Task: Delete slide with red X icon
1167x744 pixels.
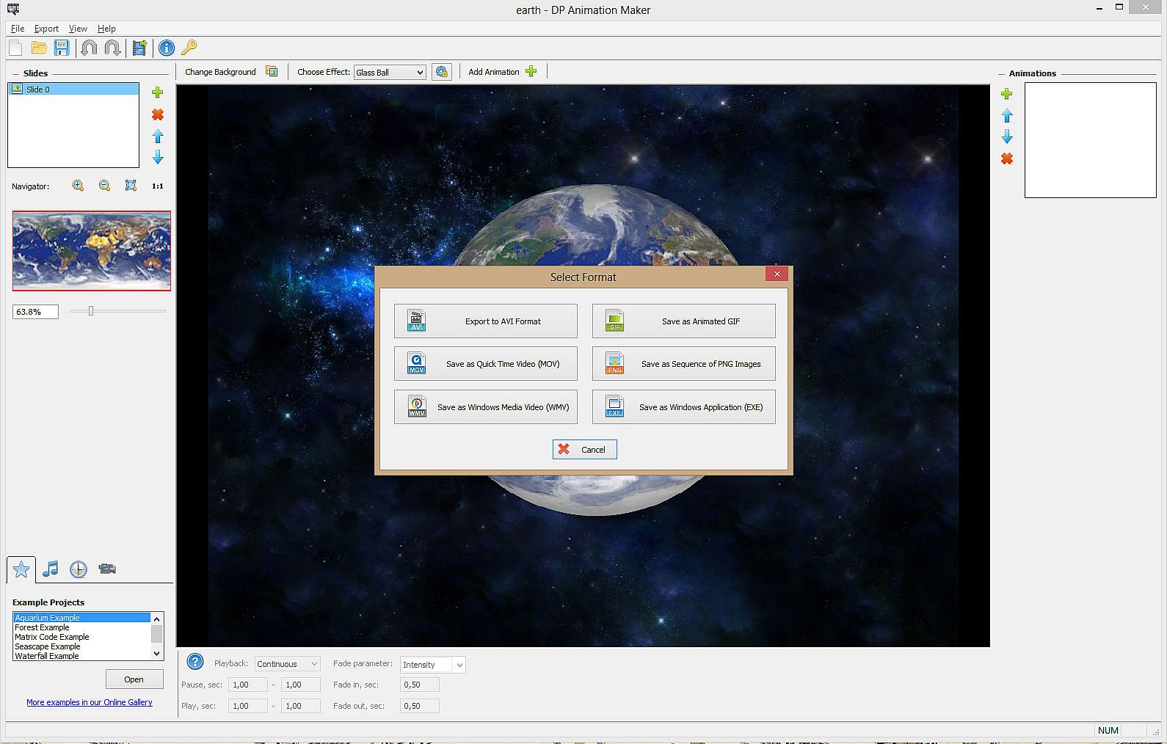Action: pos(157,114)
